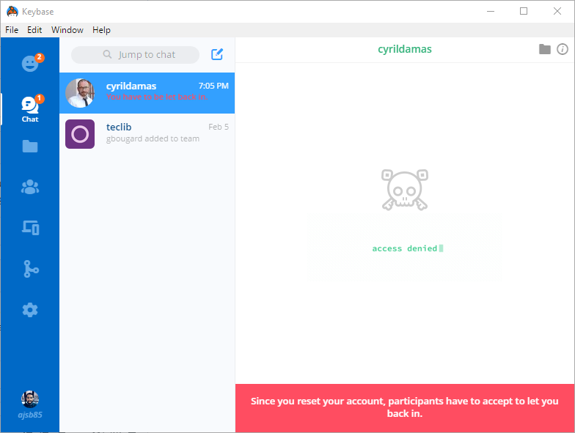Click the cyrildamas avatar photo
Image resolution: width=575 pixels, height=433 pixels.
(x=80, y=93)
